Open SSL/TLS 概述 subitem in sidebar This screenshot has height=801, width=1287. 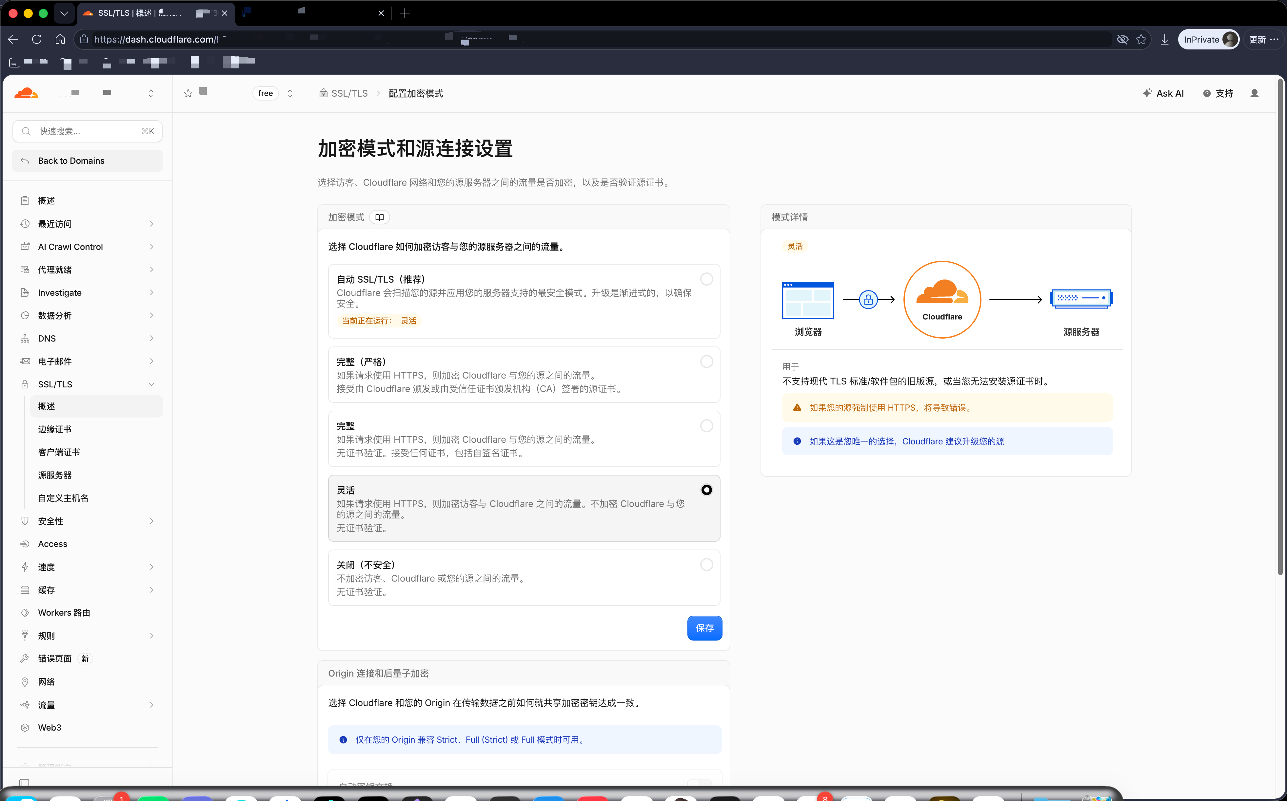pyautogui.click(x=96, y=406)
